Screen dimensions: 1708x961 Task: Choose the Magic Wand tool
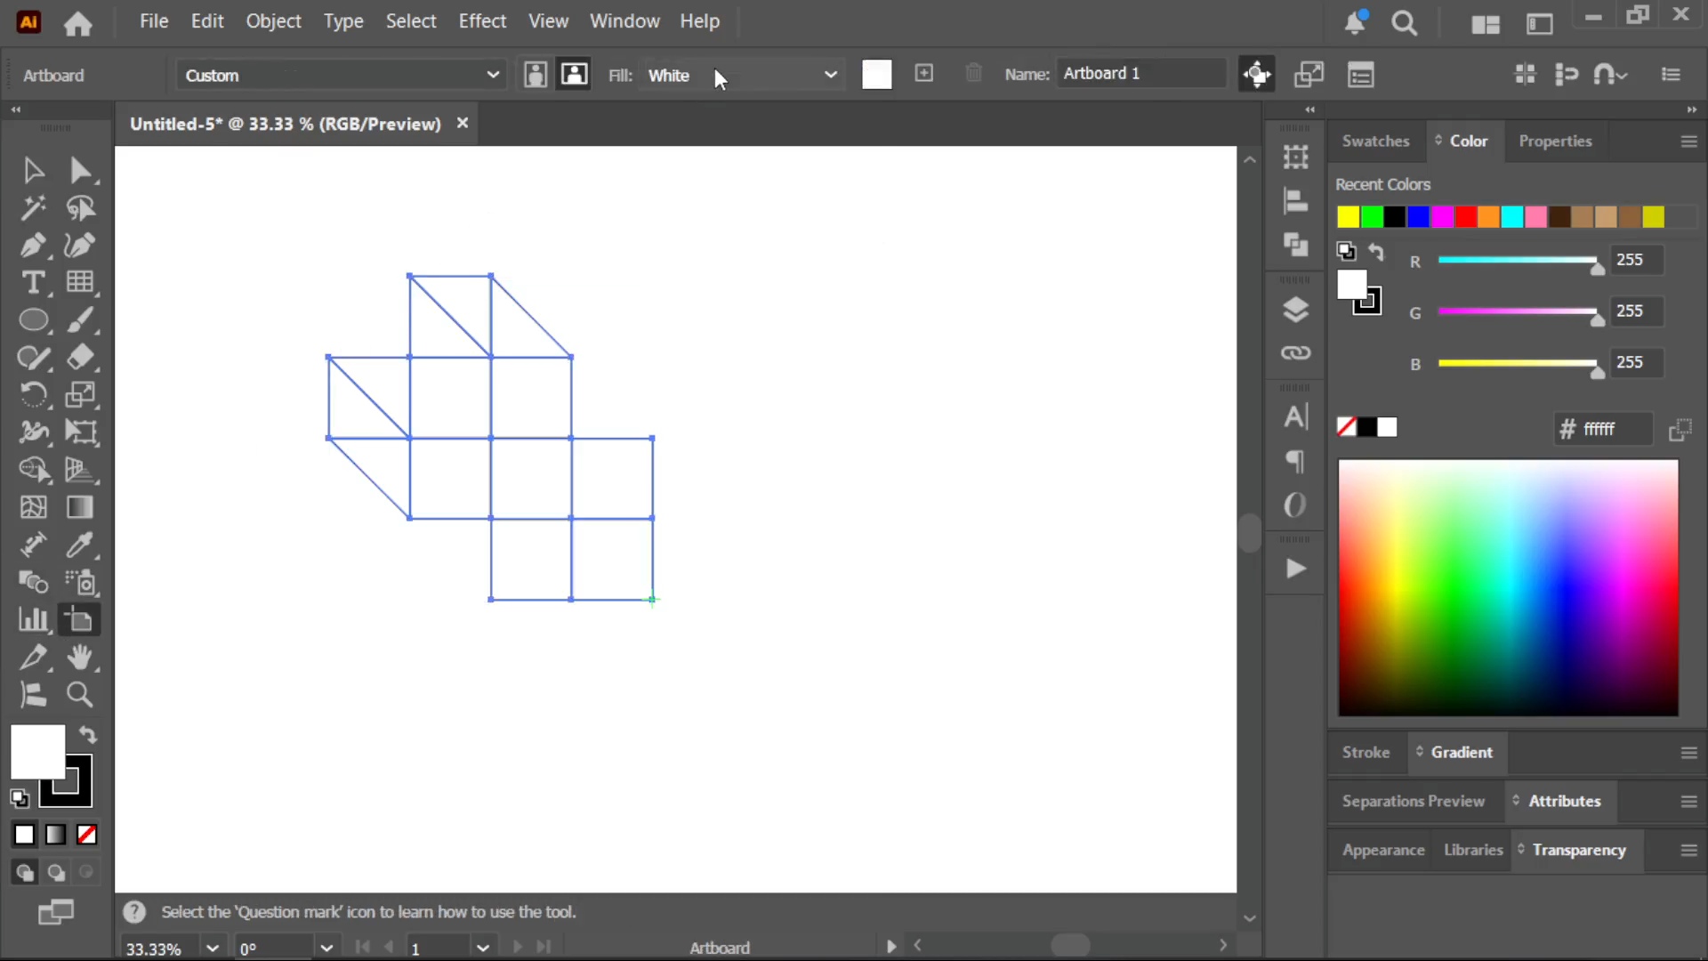(x=33, y=207)
